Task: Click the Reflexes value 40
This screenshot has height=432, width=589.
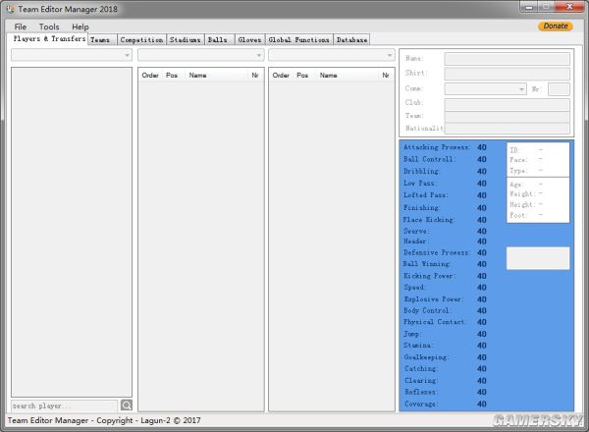Action: 482,392
